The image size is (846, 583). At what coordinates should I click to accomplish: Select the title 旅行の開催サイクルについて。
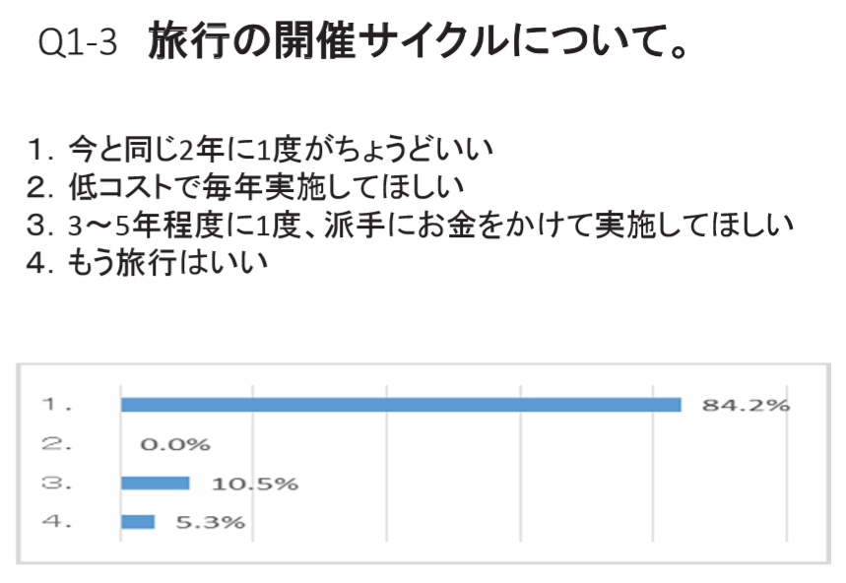pos(417,42)
